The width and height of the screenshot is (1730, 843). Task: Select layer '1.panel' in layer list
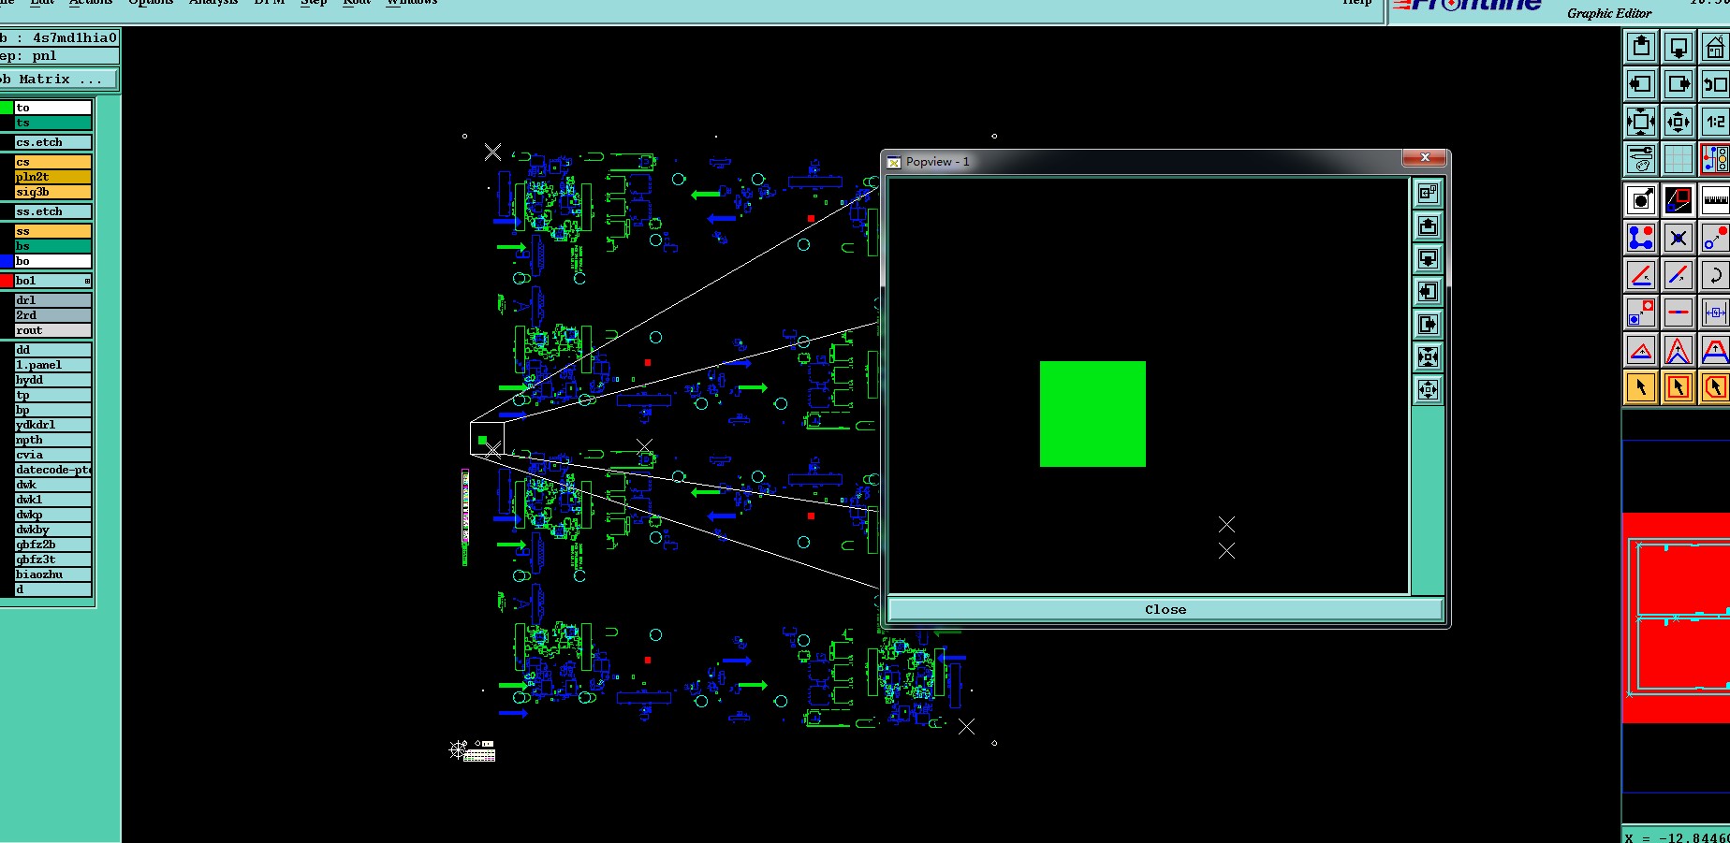point(53,365)
